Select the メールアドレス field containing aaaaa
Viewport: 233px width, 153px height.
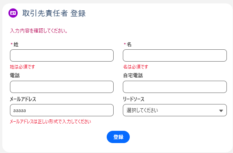(x=61, y=111)
